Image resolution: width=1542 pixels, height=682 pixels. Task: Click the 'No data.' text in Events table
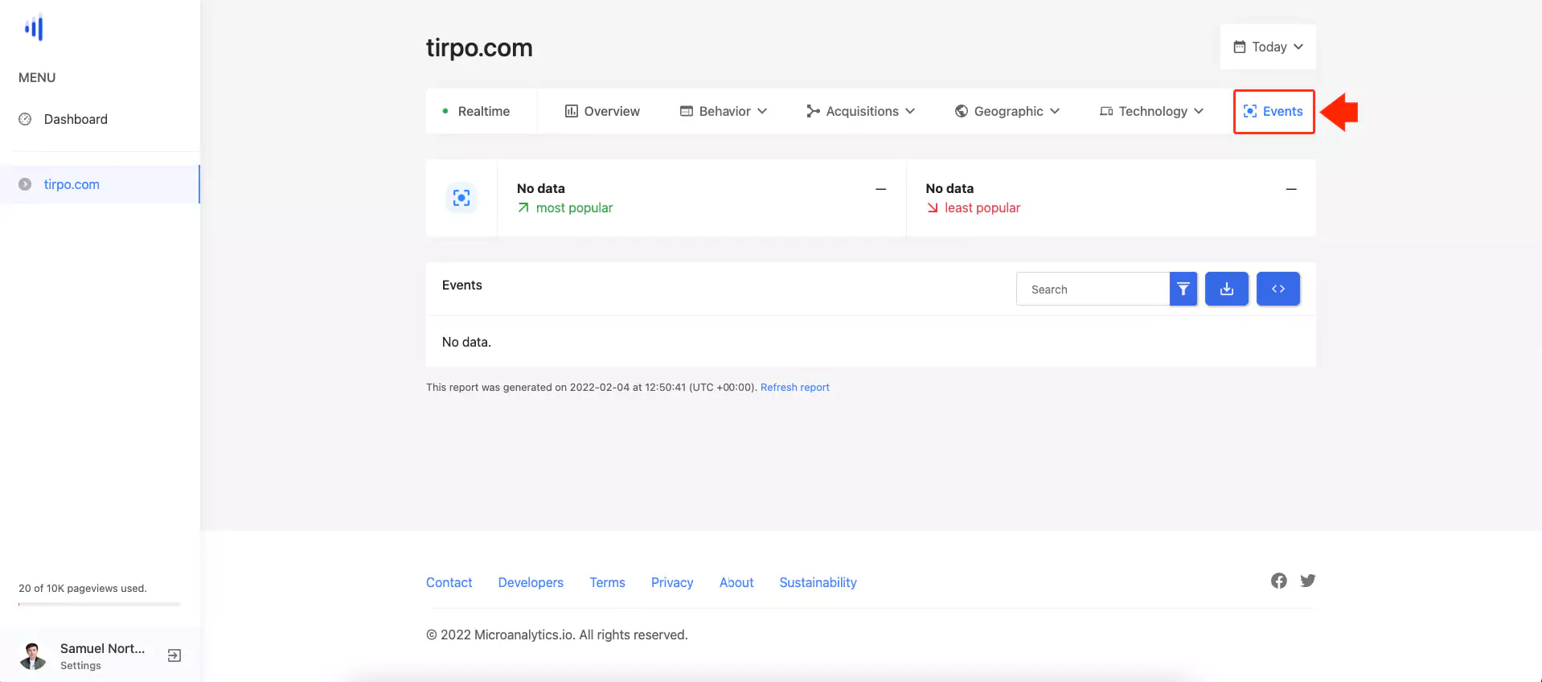466,342
